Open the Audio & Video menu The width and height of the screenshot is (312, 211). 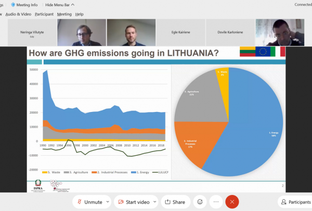(x=19, y=14)
